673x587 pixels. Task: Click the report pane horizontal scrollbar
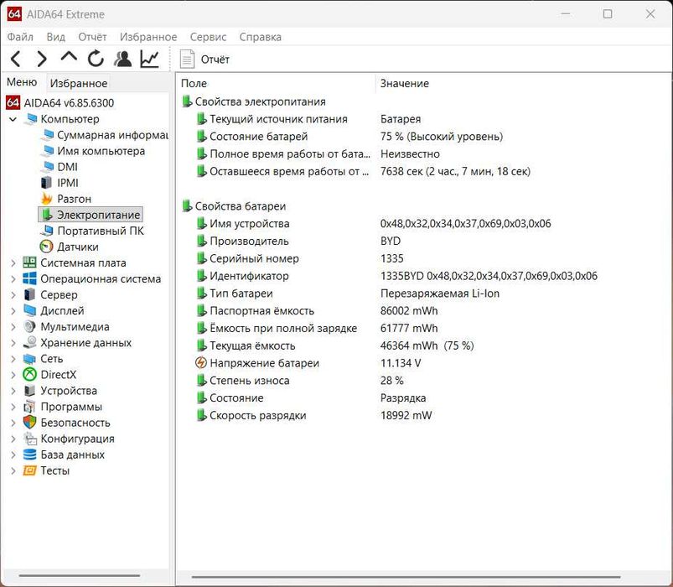[x=406, y=577]
